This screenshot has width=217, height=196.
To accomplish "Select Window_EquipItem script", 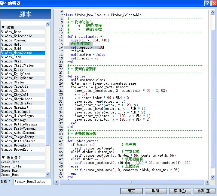I will [23, 74].
